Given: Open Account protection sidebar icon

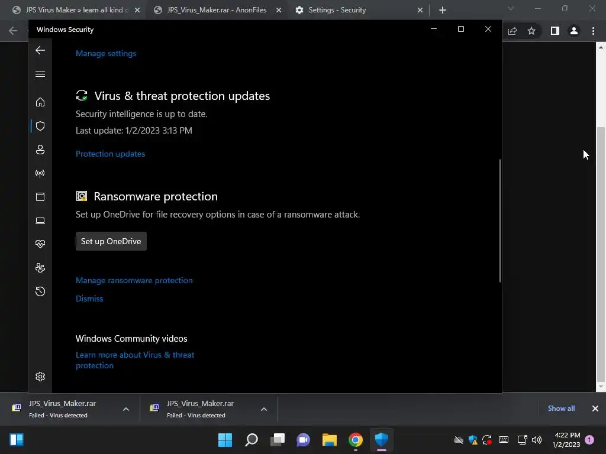Looking at the screenshot, I should click(x=40, y=150).
